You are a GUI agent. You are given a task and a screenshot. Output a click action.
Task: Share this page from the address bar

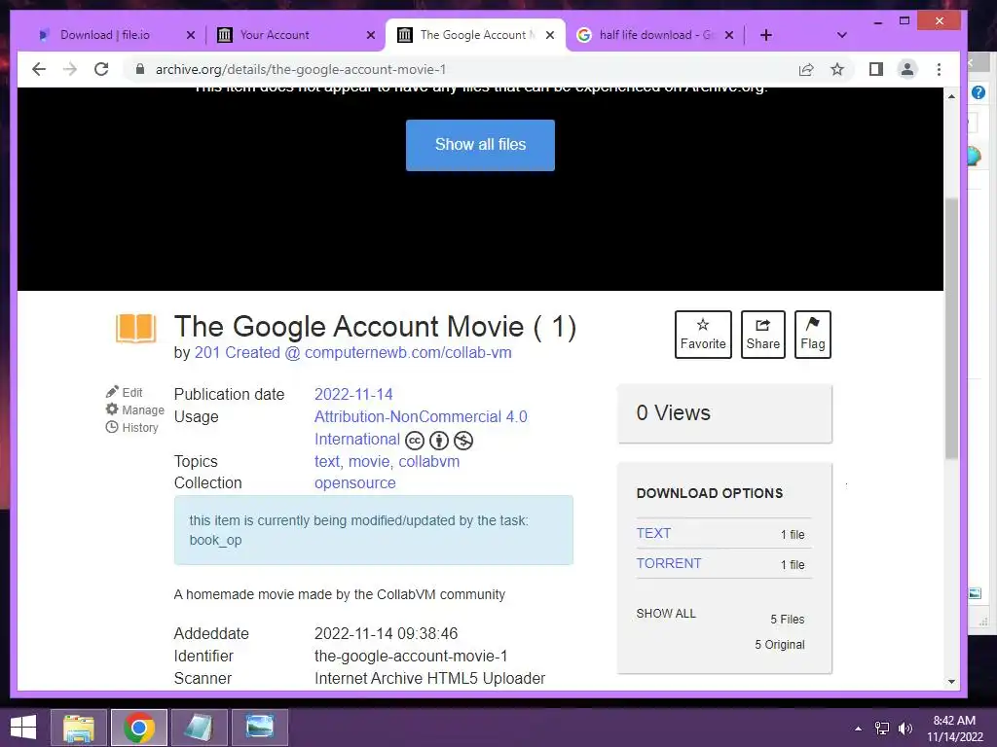(805, 69)
